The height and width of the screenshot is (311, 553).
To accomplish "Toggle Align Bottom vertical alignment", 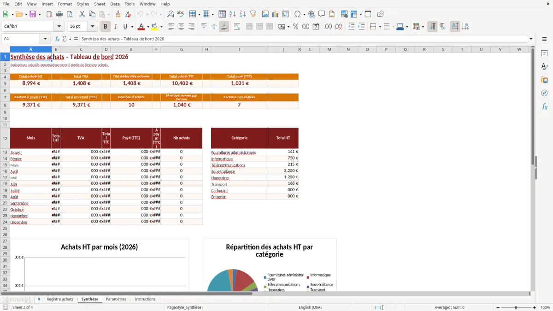I will [x=224, y=27].
